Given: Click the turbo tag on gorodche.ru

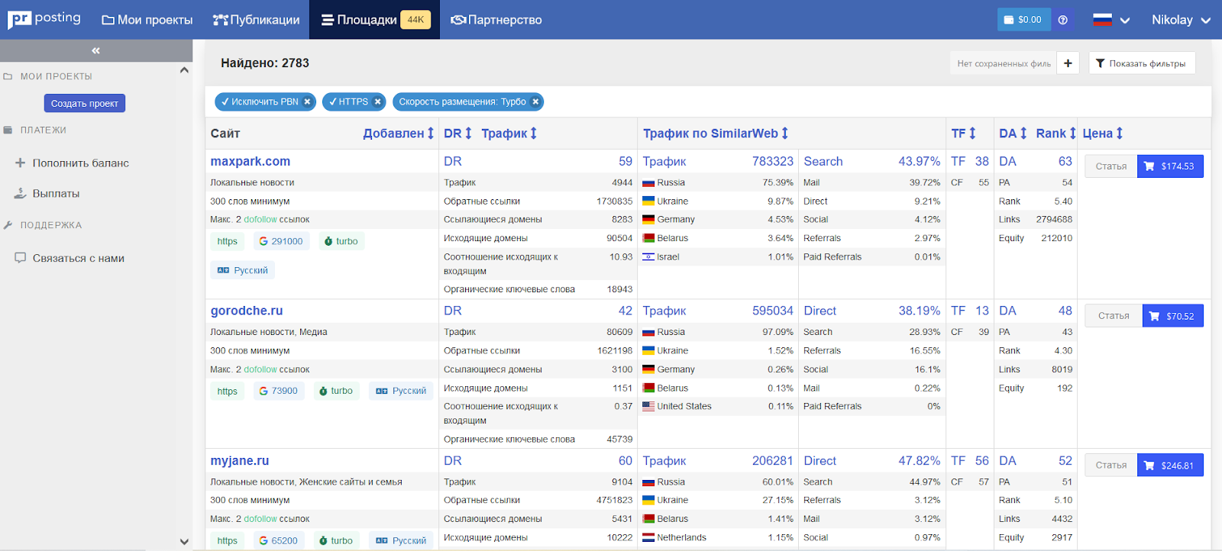Looking at the screenshot, I should pyautogui.click(x=336, y=391).
